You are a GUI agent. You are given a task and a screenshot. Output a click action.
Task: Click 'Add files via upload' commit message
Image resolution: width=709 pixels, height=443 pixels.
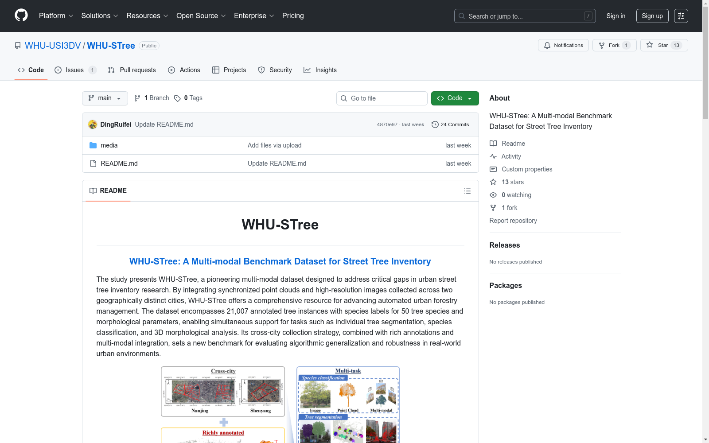275,145
